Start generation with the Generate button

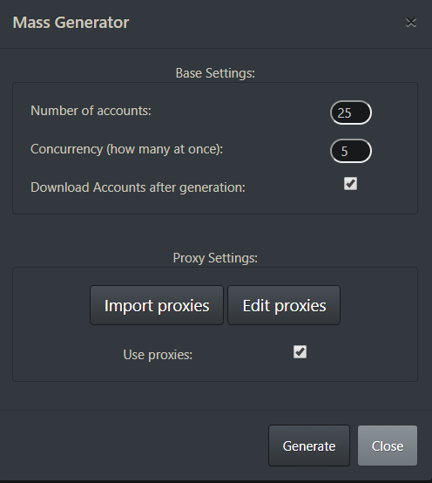coord(309,446)
